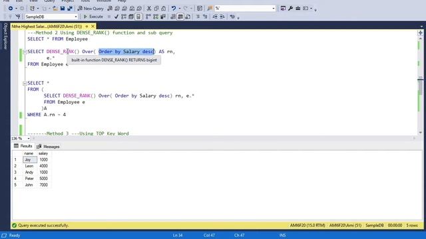Switch output to Results to File
Screen dimensions: 426x239
pyautogui.click(x=188, y=17)
